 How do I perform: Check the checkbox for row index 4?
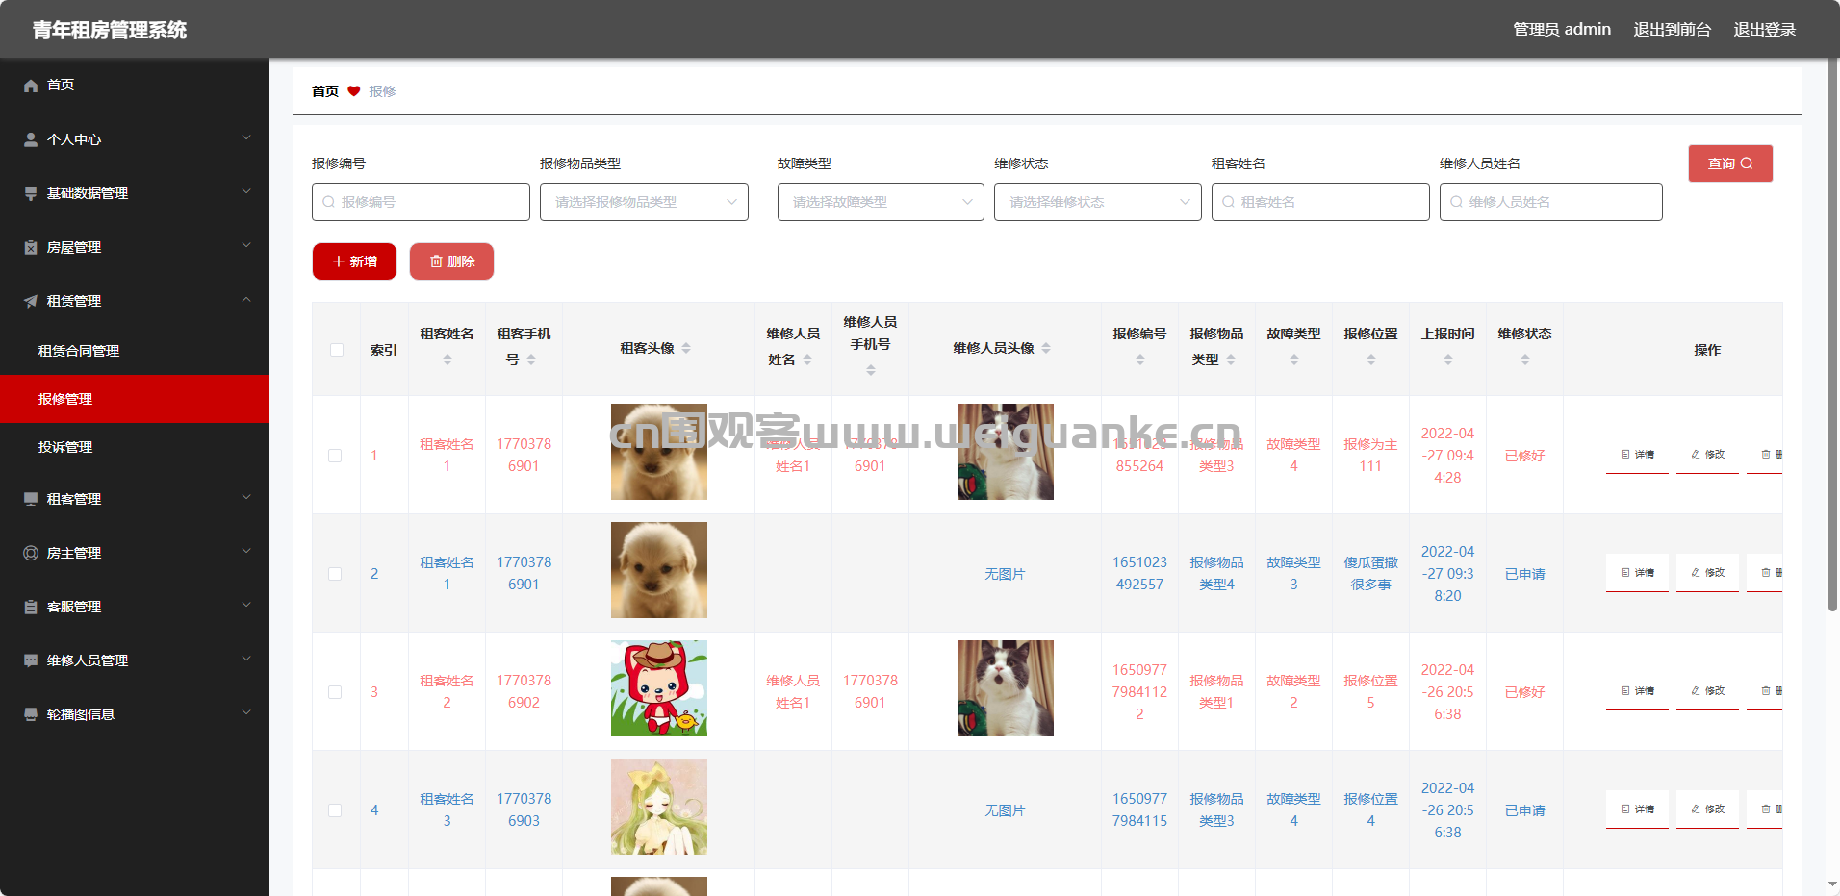point(335,810)
